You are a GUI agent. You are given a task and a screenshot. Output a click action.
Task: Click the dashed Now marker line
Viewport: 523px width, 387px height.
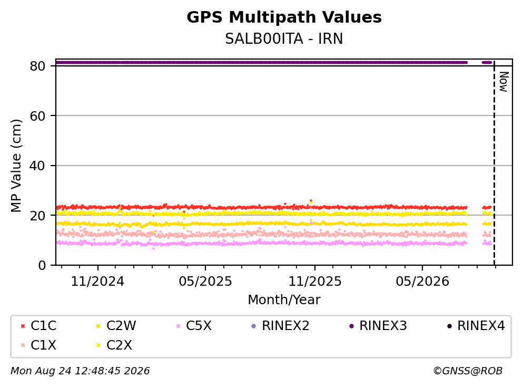click(x=494, y=162)
